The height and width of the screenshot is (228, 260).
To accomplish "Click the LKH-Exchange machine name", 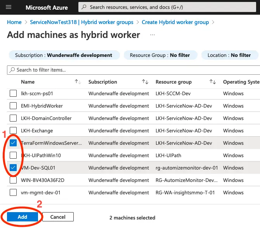I will click(x=37, y=131).
